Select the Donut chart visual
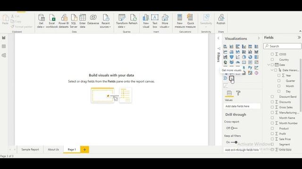 (250, 57)
